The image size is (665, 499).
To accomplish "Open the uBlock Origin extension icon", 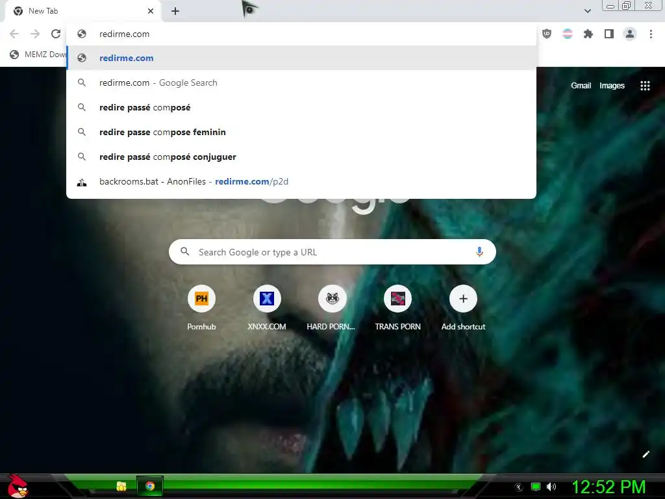I will click(547, 34).
